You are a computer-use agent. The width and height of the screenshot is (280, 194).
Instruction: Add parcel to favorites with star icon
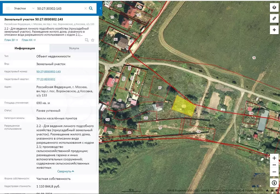(93, 40)
